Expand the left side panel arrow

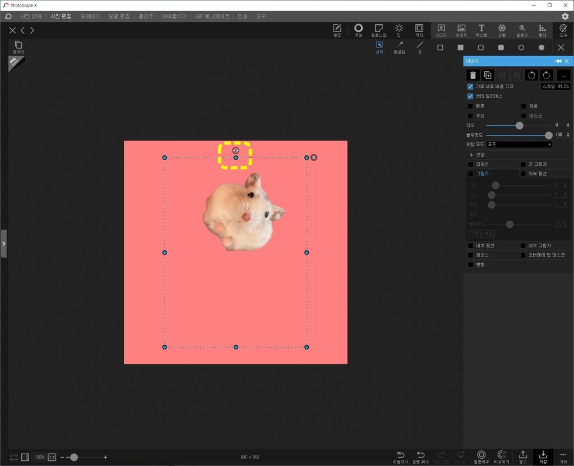(4, 244)
